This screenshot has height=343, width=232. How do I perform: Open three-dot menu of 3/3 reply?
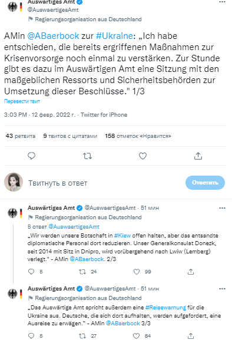point(222,289)
